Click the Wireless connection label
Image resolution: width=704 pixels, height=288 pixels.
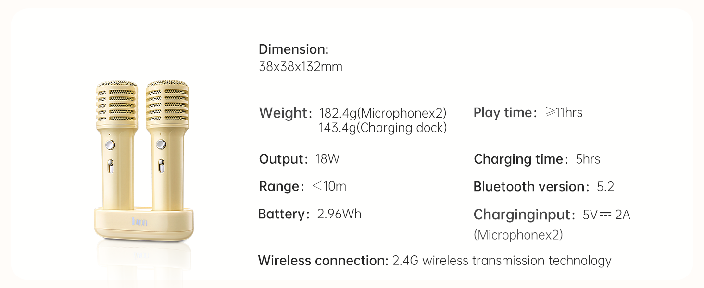tap(323, 261)
